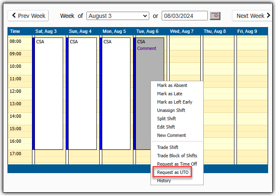Click the 08/03/2024 date input field

(184, 16)
